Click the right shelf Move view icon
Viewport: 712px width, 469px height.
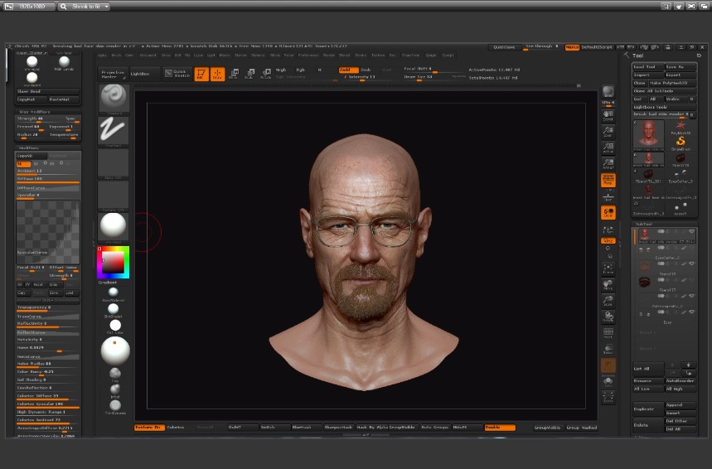[x=608, y=285]
